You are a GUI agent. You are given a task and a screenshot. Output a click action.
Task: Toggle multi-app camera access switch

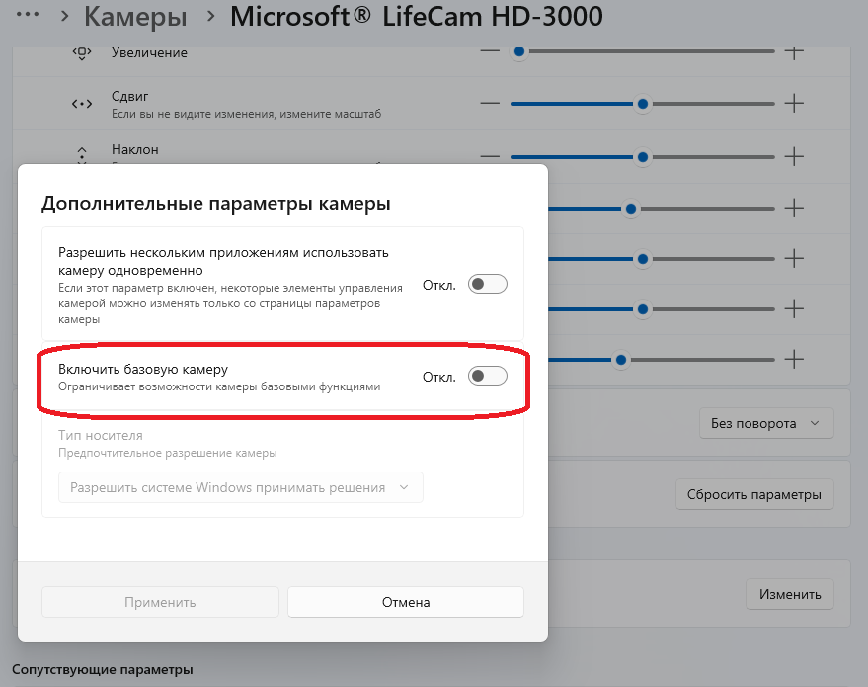point(488,285)
